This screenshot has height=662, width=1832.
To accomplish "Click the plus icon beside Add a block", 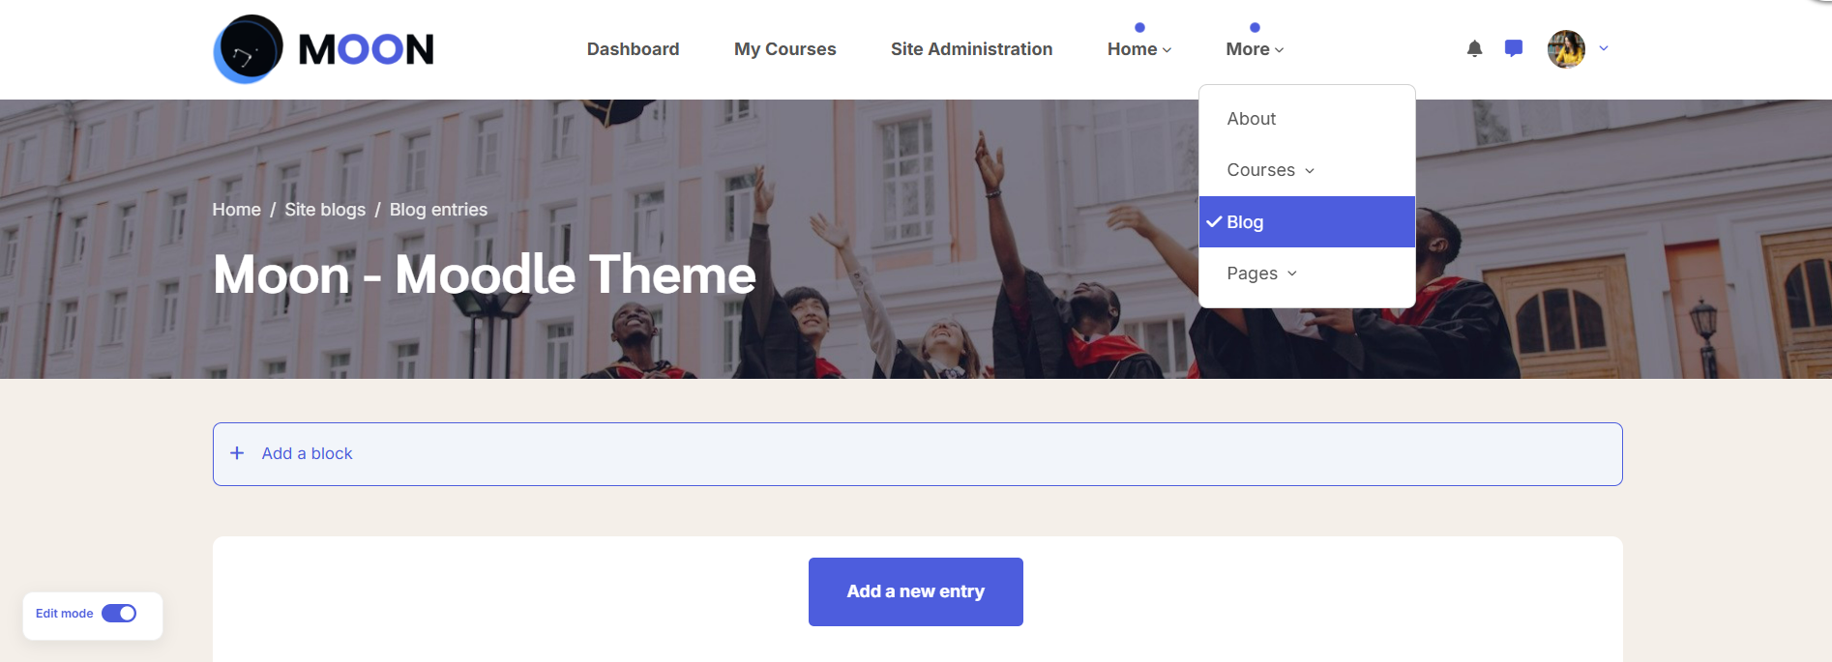I will click(x=237, y=453).
